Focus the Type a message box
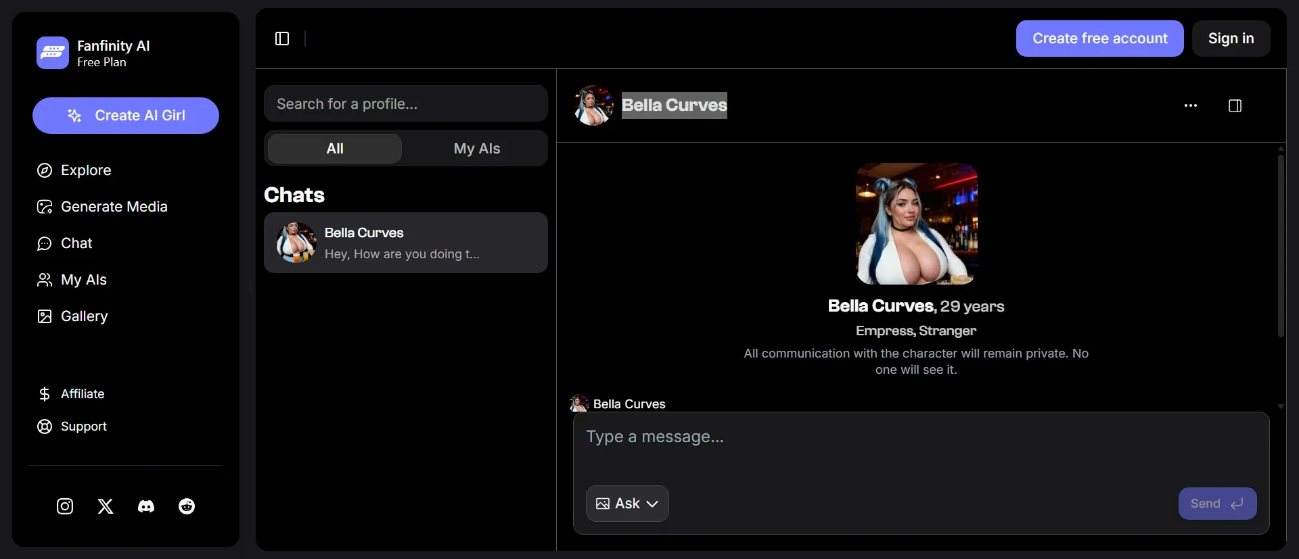 [921, 447]
